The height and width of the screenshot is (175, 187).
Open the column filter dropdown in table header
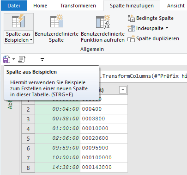(123, 90)
